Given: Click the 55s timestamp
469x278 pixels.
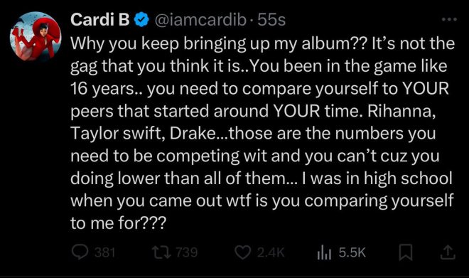Looking at the screenshot, I should coord(271,20).
